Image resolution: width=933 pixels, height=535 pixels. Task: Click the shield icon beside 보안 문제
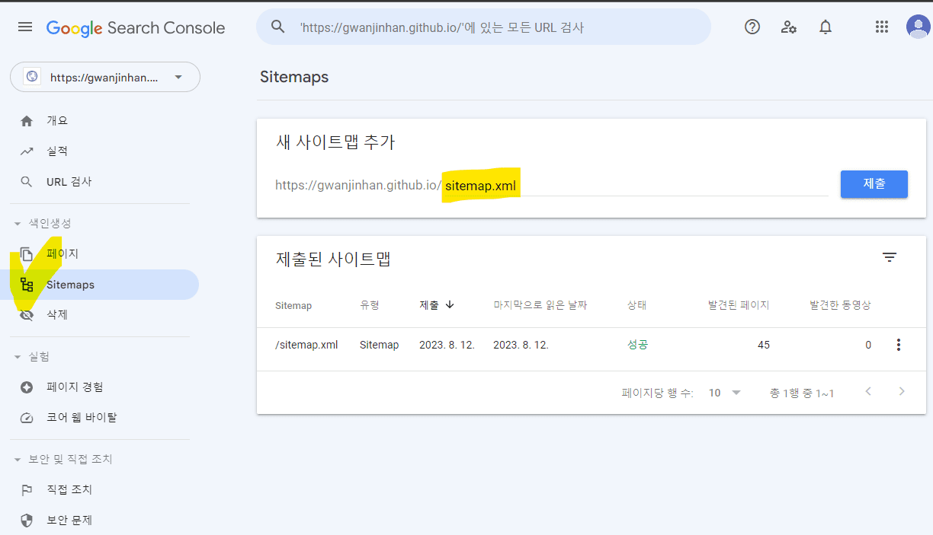pos(27,521)
